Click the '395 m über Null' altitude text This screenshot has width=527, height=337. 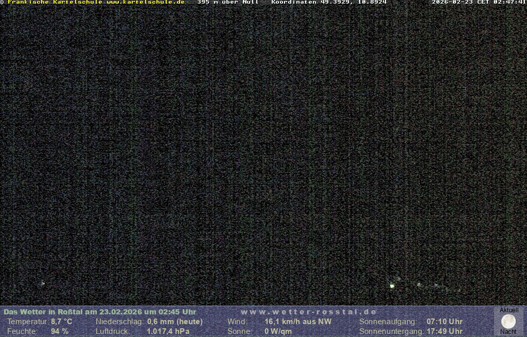[x=228, y=2]
